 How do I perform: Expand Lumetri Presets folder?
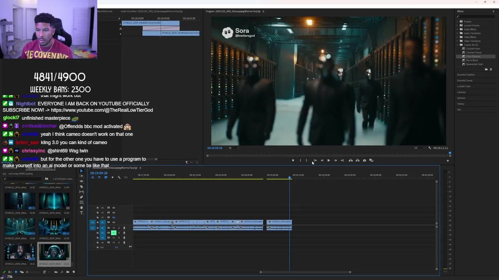(x=457, y=25)
